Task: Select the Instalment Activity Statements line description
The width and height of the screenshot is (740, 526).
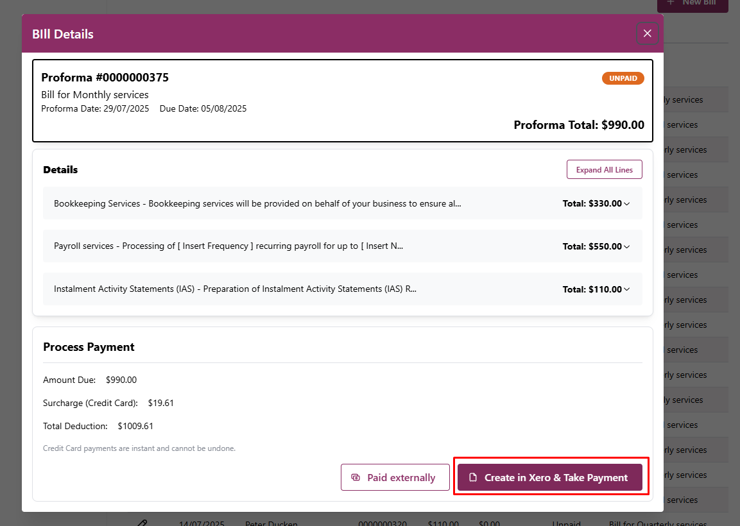Action: (x=235, y=289)
